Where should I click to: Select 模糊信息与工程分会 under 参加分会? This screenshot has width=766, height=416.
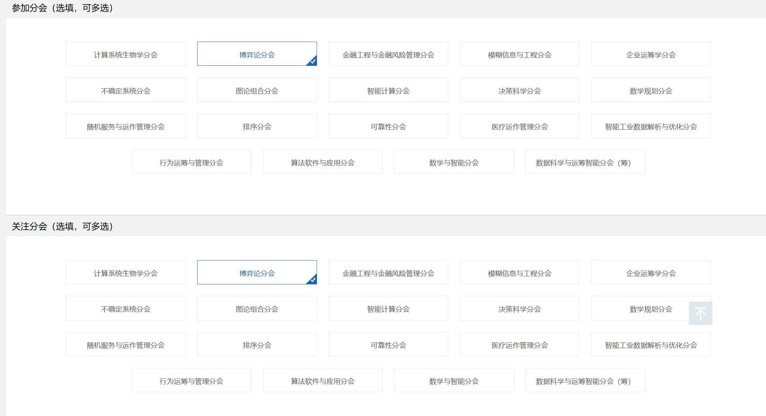click(x=519, y=54)
